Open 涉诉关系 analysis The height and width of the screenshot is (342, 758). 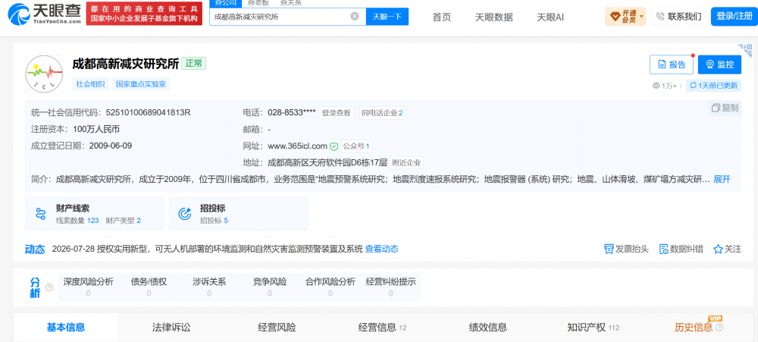click(x=209, y=287)
